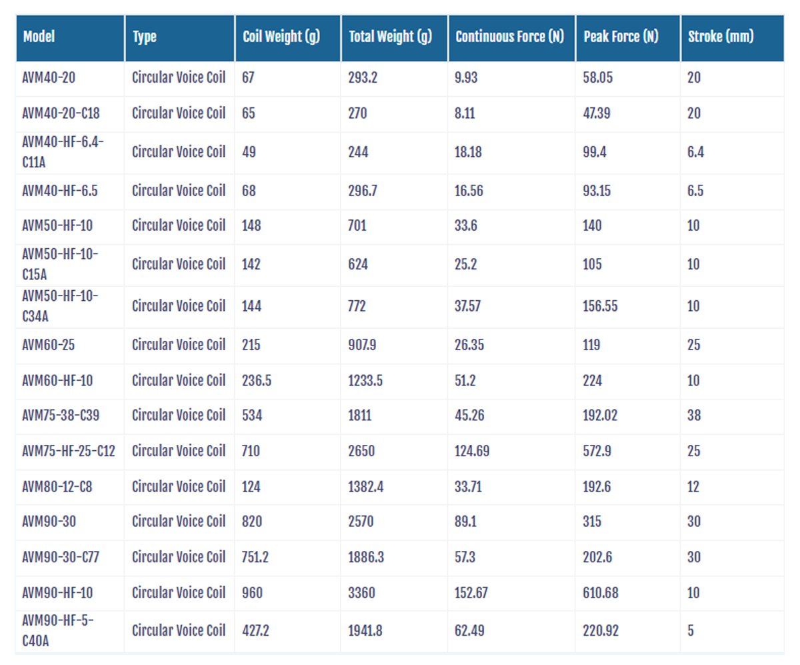Select model AVM90-30-C77
Image resolution: width=800 pixels, height=665 pixels.
click(61, 557)
